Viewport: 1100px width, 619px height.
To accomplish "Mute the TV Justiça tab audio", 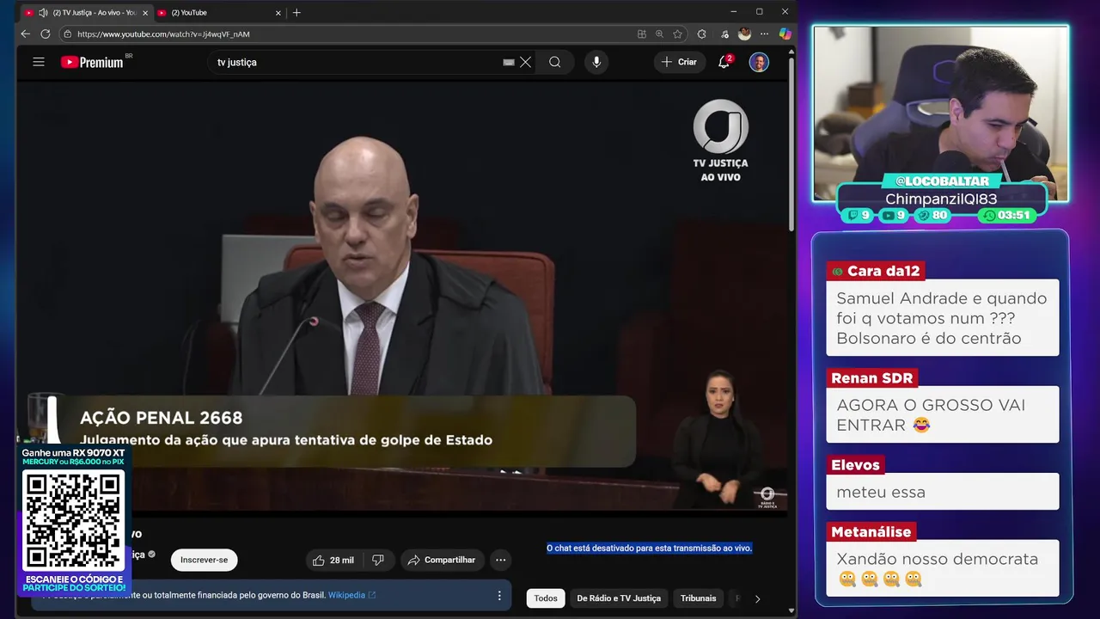I will click(43, 13).
